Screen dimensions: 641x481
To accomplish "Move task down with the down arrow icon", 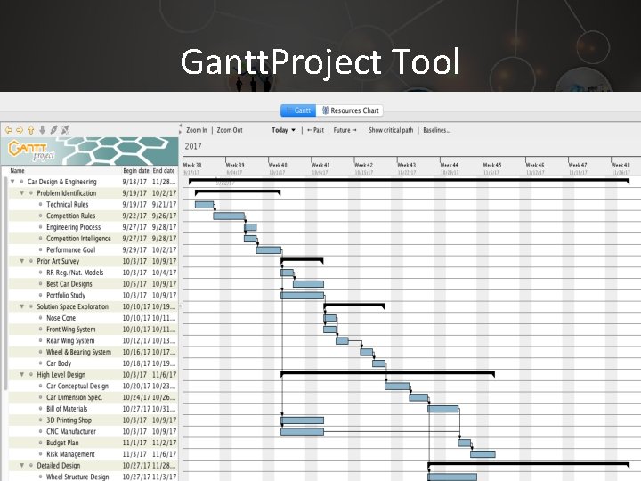I will click(x=42, y=130).
